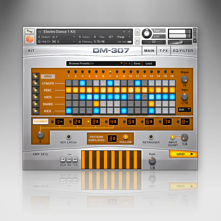Set amp sequencer to 2X
Viewport: 221px width, 221px height.
(69, 159)
